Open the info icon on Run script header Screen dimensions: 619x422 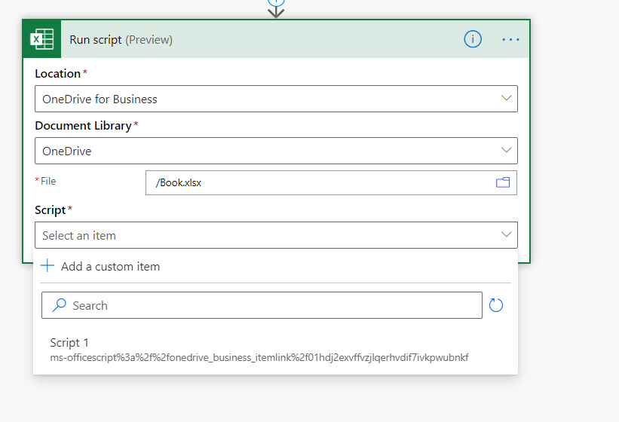[473, 39]
